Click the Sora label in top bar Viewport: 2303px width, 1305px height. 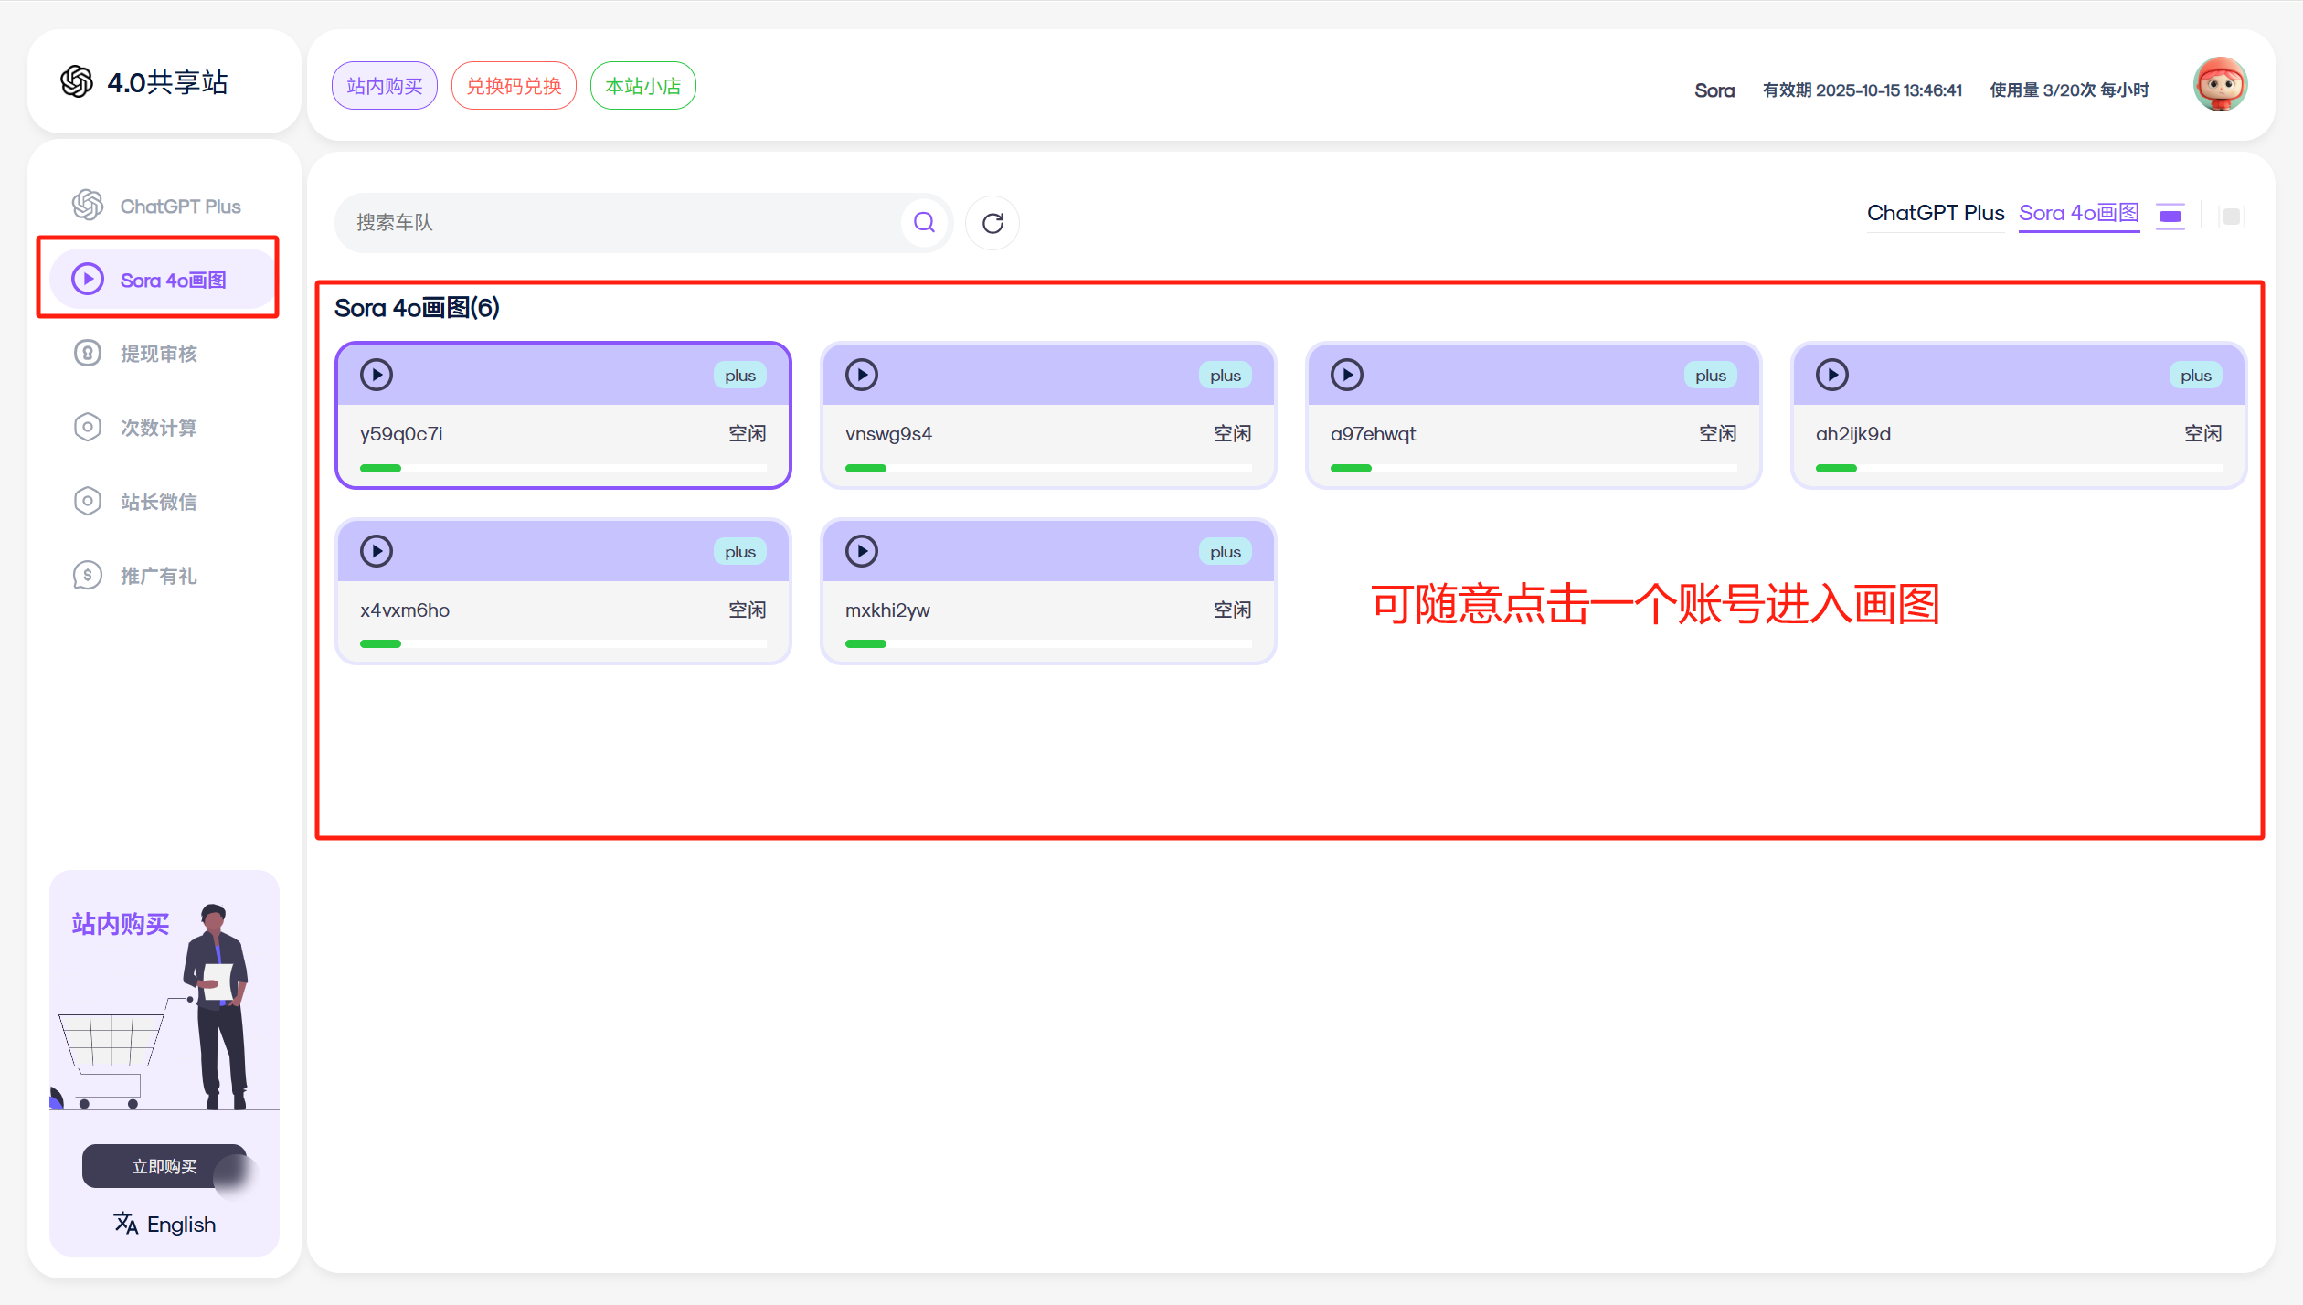click(x=1714, y=90)
